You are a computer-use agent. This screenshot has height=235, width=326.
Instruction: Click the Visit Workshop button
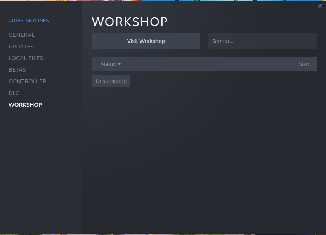pyautogui.click(x=146, y=41)
